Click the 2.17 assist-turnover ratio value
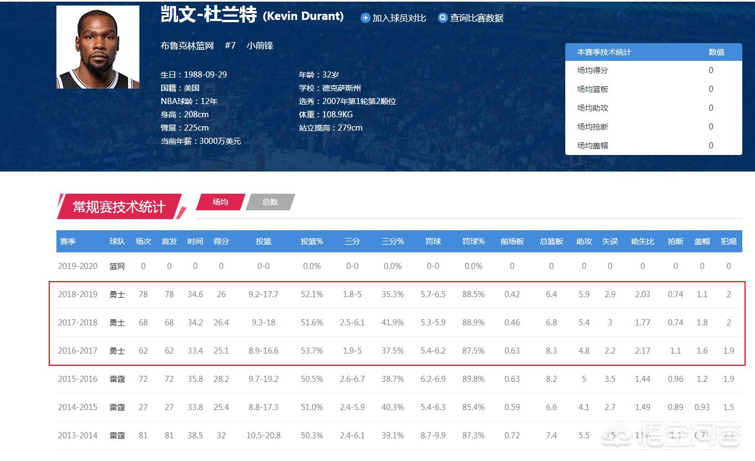The width and height of the screenshot is (755, 461). click(x=643, y=351)
